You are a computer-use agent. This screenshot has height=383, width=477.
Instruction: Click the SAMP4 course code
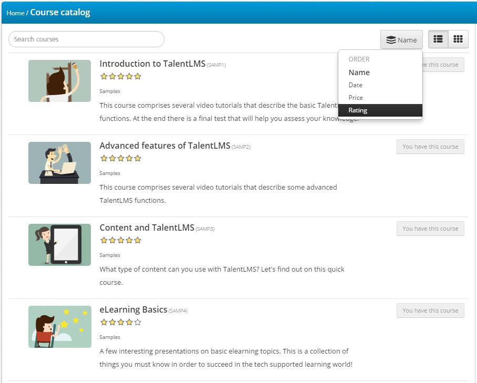click(178, 310)
